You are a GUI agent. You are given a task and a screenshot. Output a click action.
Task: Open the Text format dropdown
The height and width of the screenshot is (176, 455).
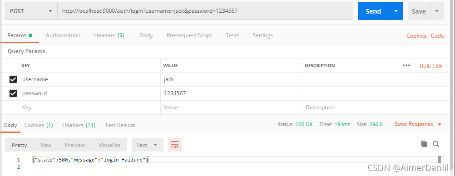click(148, 145)
